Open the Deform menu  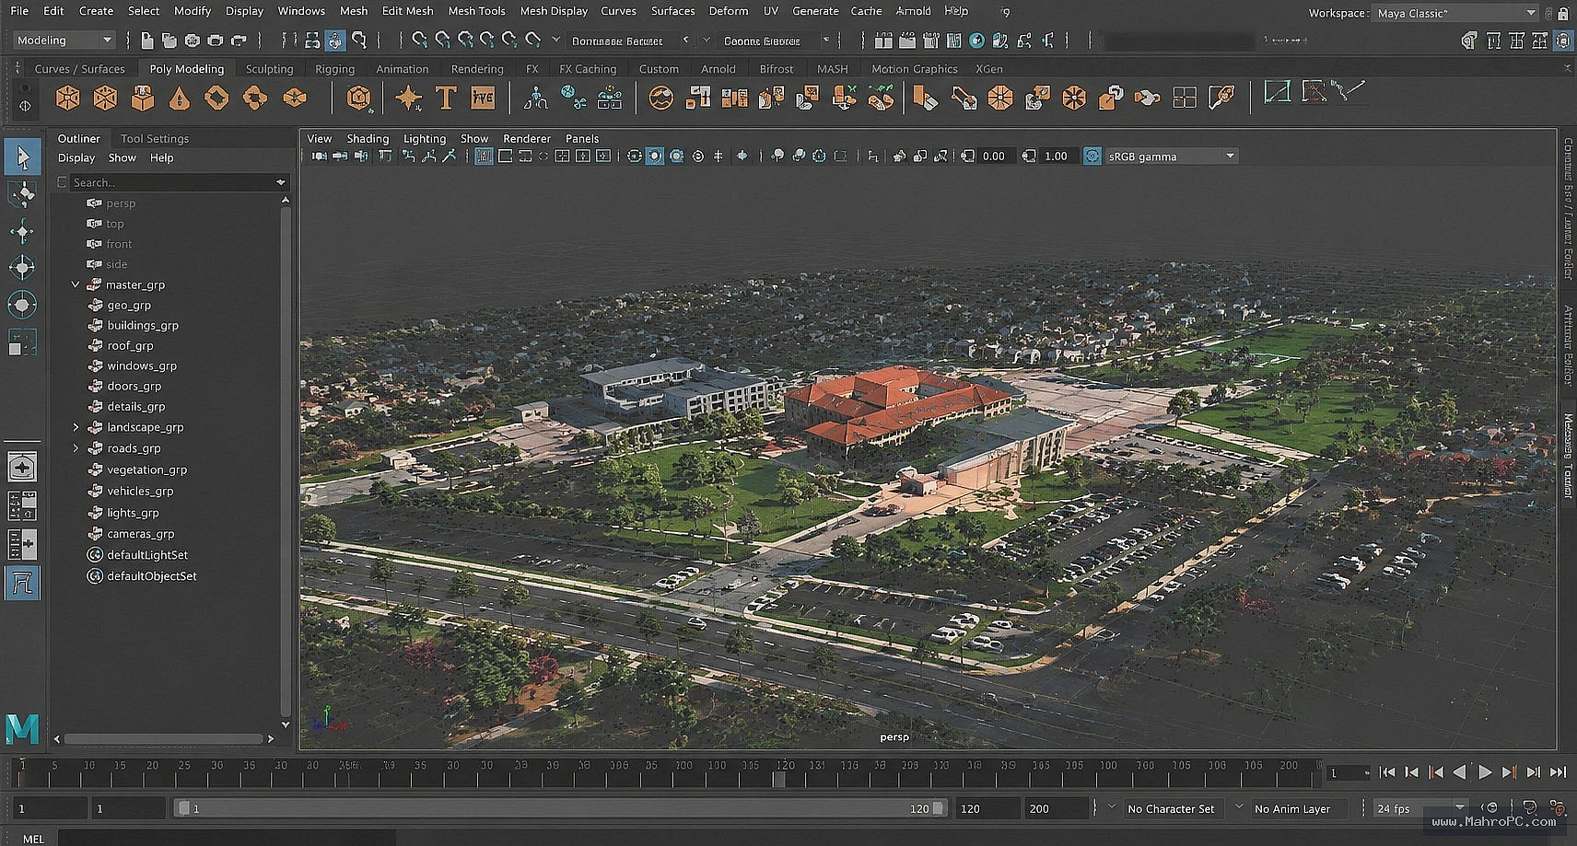728,11
